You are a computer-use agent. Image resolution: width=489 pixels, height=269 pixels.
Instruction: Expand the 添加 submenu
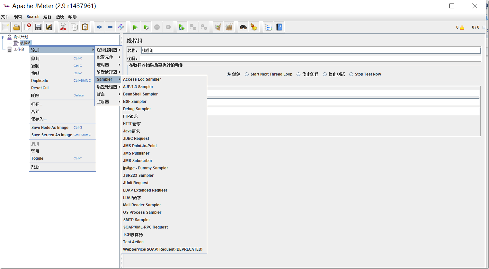click(x=62, y=50)
